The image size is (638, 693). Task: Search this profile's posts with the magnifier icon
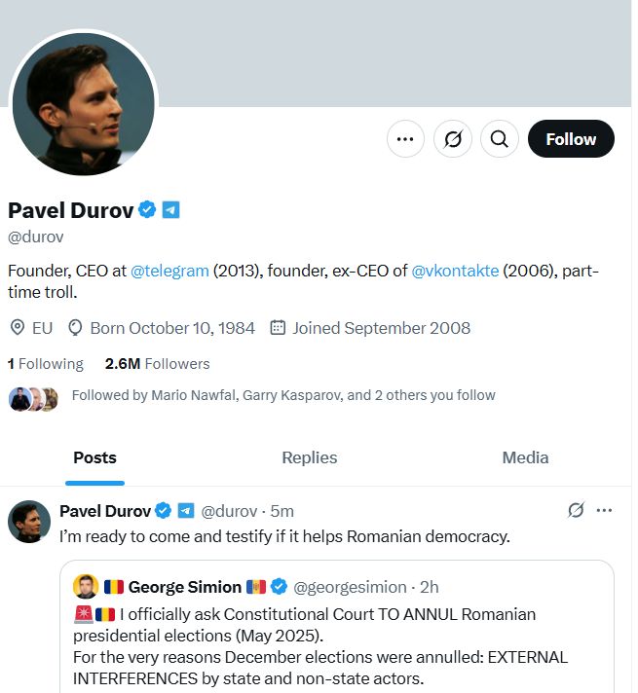click(x=500, y=139)
